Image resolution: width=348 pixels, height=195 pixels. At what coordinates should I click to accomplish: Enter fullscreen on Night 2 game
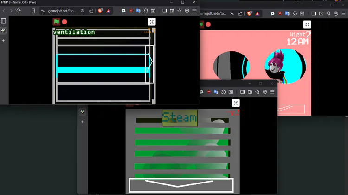coord(307,24)
